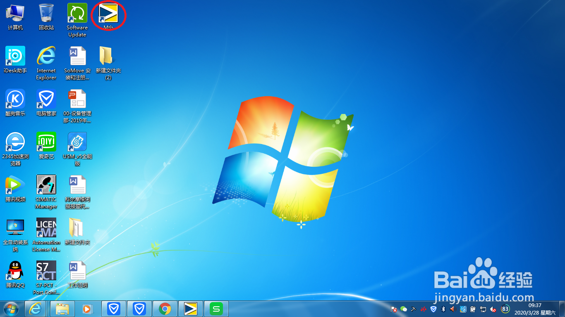The width and height of the screenshot is (565, 317).
Task: Open WeChat tray icon
Action: (404, 309)
